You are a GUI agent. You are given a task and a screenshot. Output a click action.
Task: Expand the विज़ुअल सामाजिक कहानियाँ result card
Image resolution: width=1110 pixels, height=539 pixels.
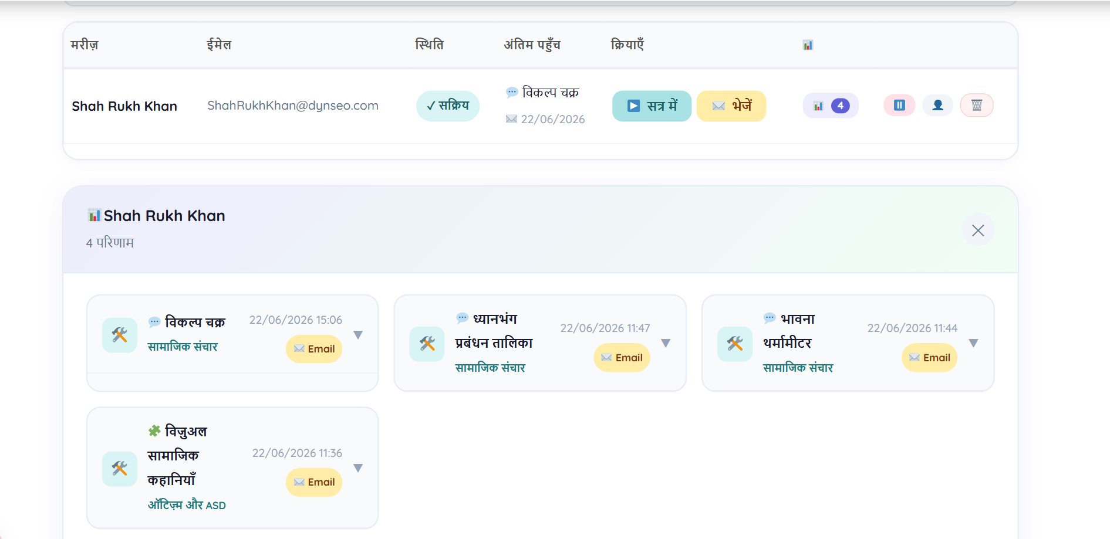358,468
